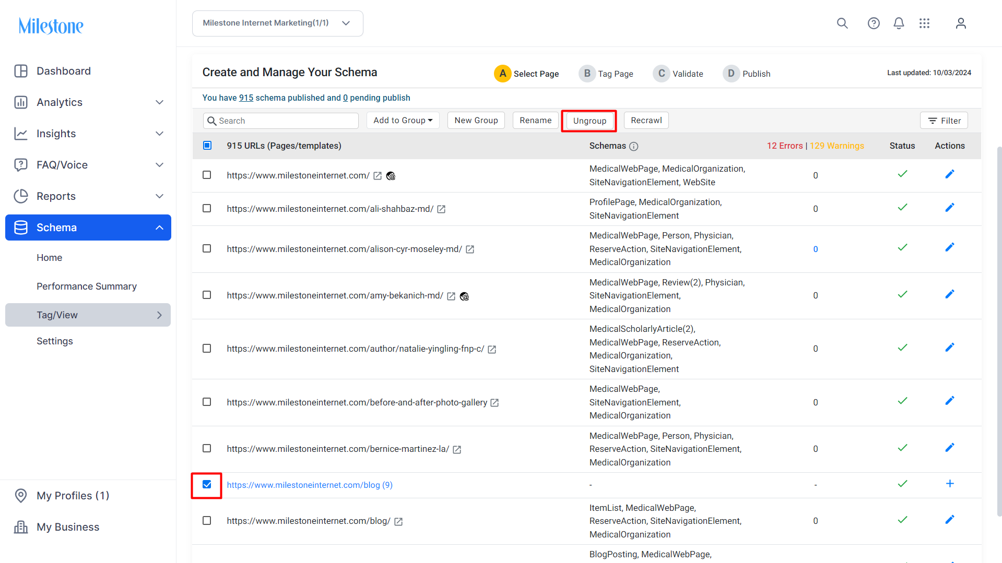1002x563 pixels.
Task: Go to step C Validate
Action: [678, 74]
